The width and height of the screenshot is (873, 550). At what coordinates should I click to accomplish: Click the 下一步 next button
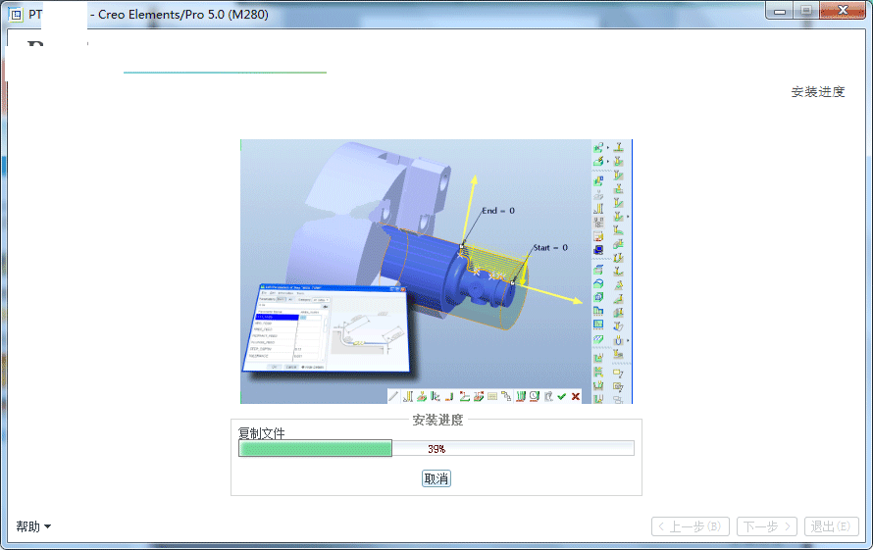click(767, 526)
